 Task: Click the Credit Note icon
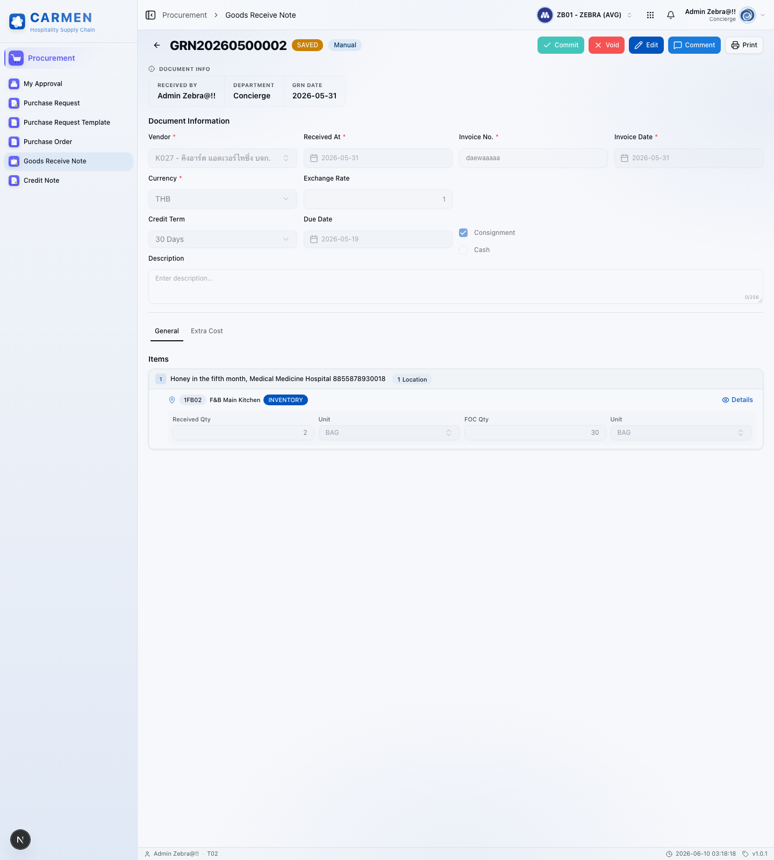(x=15, y=181)
